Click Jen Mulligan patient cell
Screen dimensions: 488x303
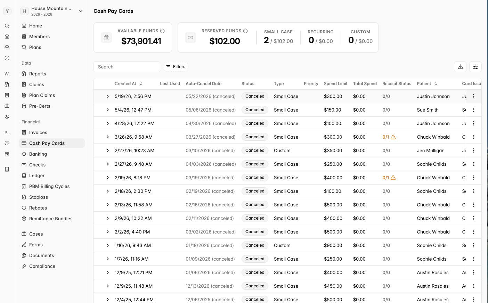(431, 150)
